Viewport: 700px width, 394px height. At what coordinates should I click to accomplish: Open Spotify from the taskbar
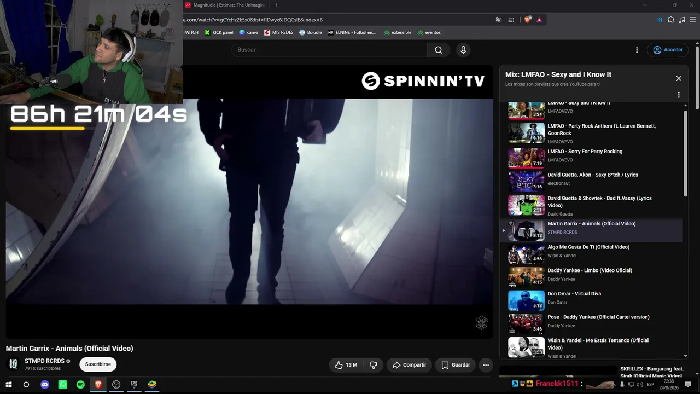80,385
